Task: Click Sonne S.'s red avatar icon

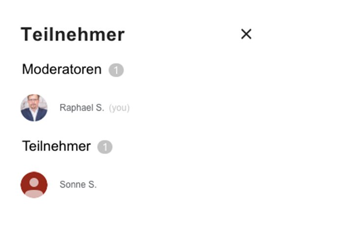Action: point(34,185)
